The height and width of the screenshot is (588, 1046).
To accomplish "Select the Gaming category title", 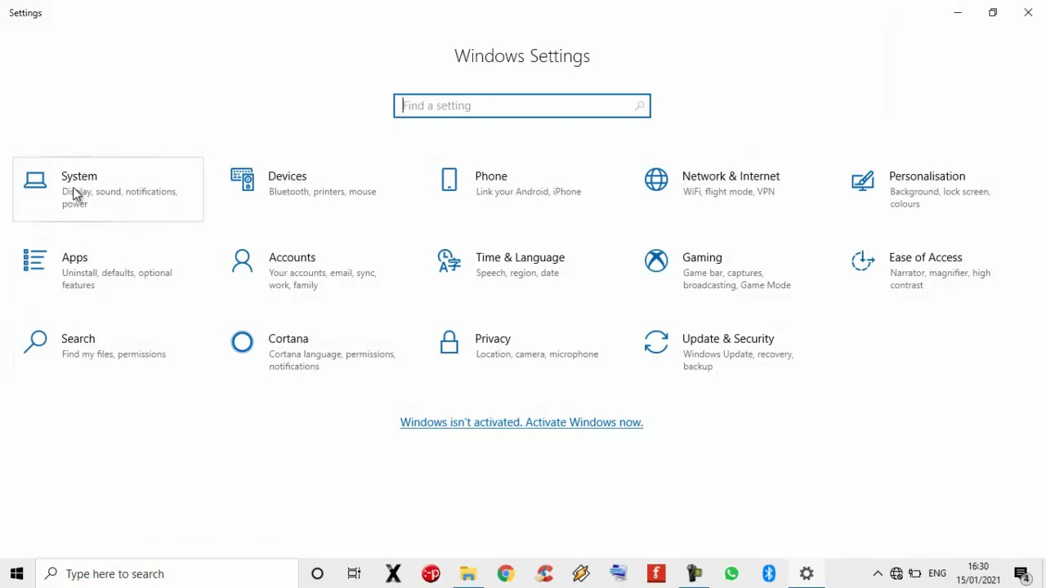I will (702, 257).
